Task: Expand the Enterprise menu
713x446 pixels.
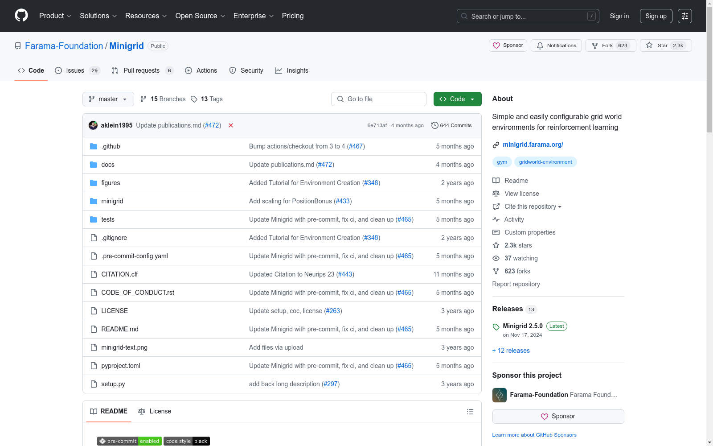Action: coord(253,16)
